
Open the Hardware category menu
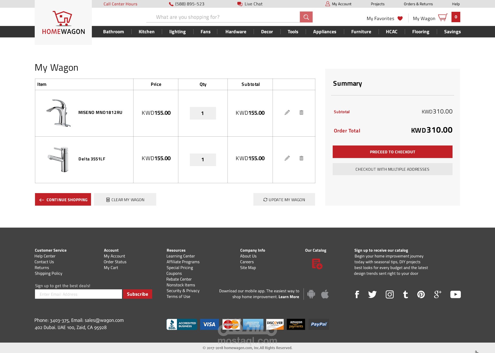[236, 32]
